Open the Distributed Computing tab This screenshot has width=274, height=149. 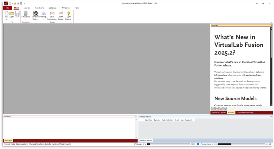(x=245, y=112)
